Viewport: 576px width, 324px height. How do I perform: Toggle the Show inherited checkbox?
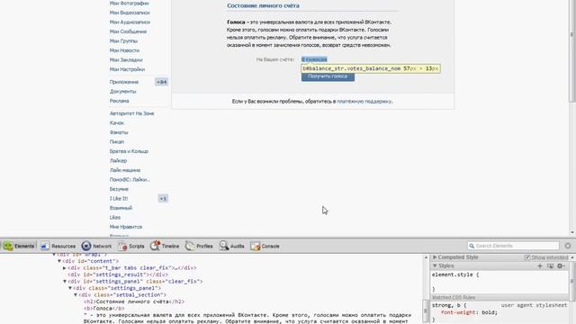(x=527, y=257)
